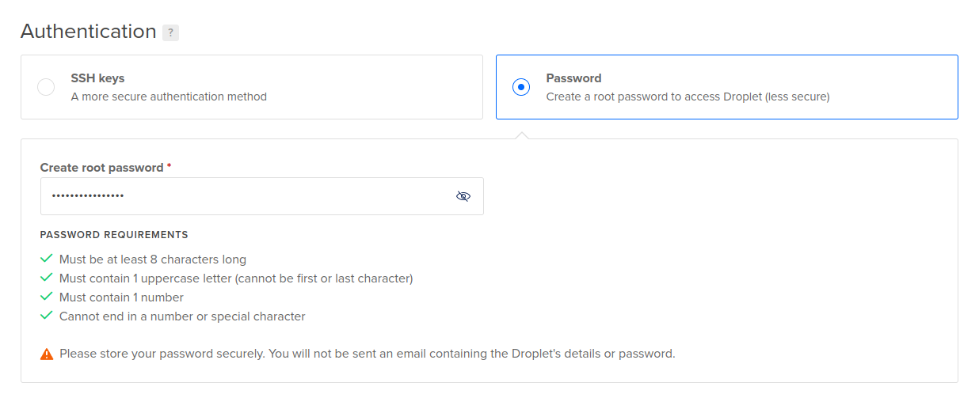Image resolution: width=979 pixels, height=413 pixels.
Task: Click the "Please store your password securely" notice
Action: pos(367,354)
